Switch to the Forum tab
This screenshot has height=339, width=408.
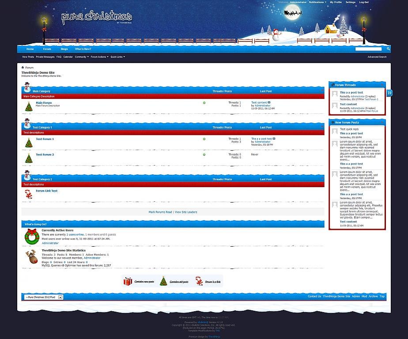pyautogui.click(x=47, y=49)
